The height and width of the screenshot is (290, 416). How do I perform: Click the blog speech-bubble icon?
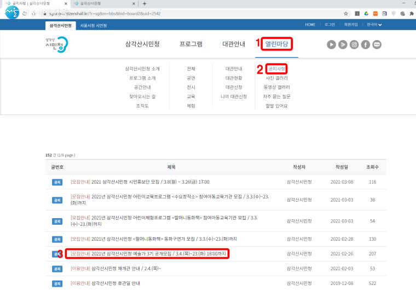pos(377,45)
